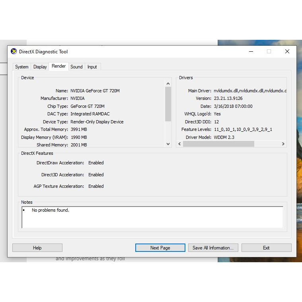Click the Next Page button
This screenshot has width=302, height=302.
pos(160,247)
